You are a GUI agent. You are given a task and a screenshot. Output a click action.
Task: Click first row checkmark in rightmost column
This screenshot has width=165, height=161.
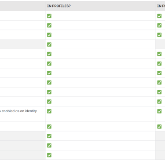click(159, 16)
